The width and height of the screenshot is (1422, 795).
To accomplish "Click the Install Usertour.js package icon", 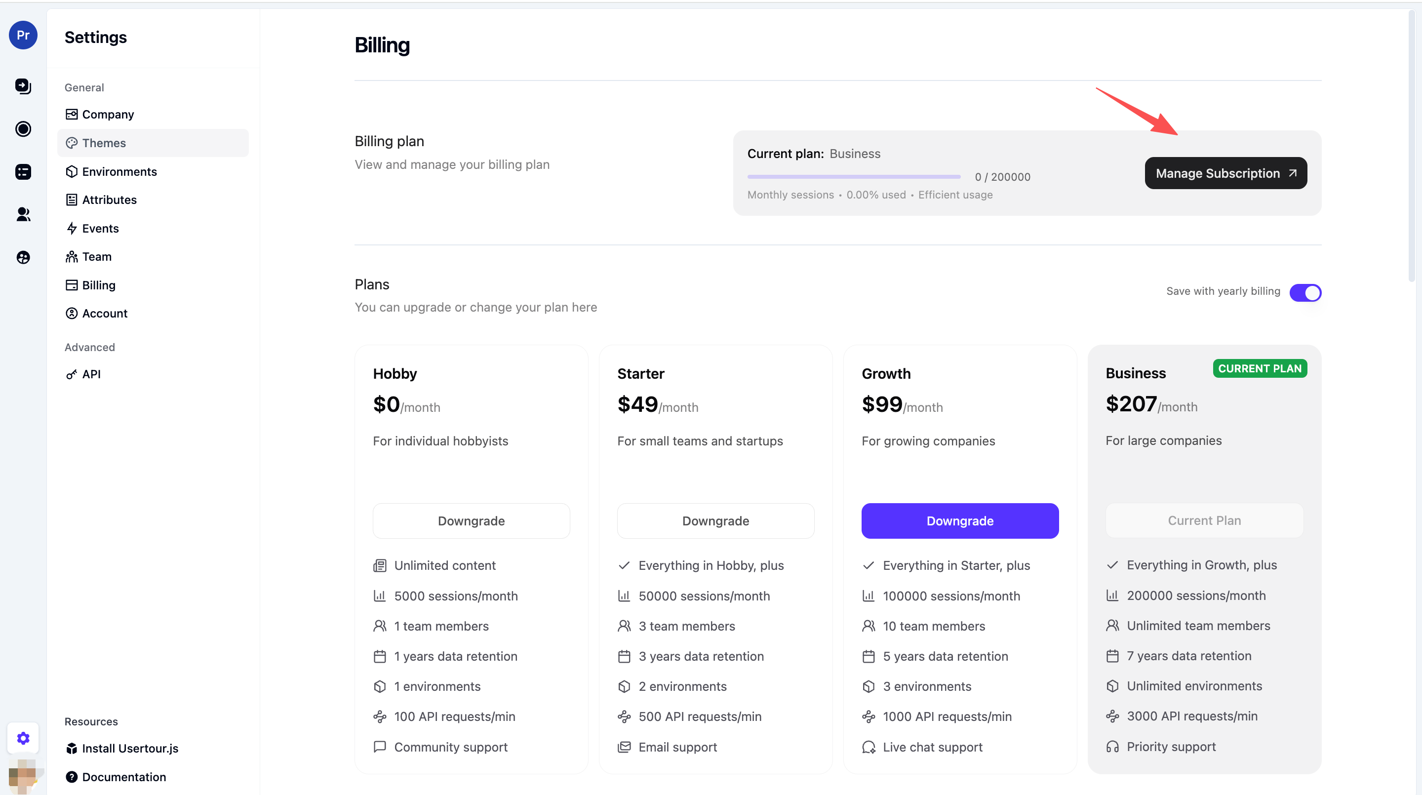I will [72, 748].
